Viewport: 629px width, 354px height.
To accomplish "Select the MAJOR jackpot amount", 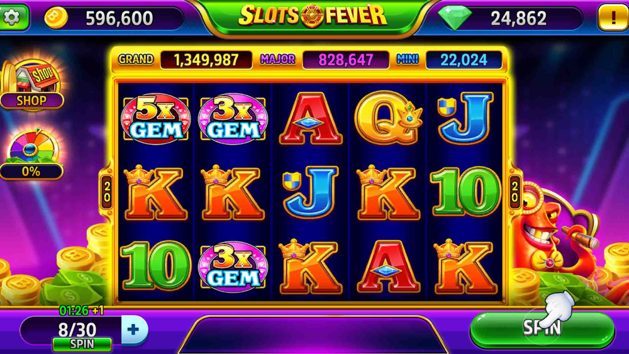I will pyautogui.click(x=346, y=60).
